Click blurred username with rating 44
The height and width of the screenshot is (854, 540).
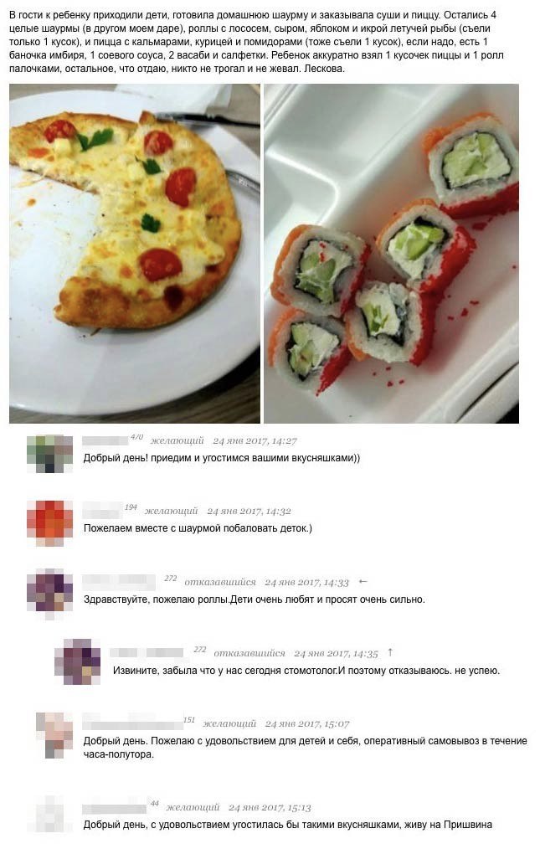pos(115,807)
